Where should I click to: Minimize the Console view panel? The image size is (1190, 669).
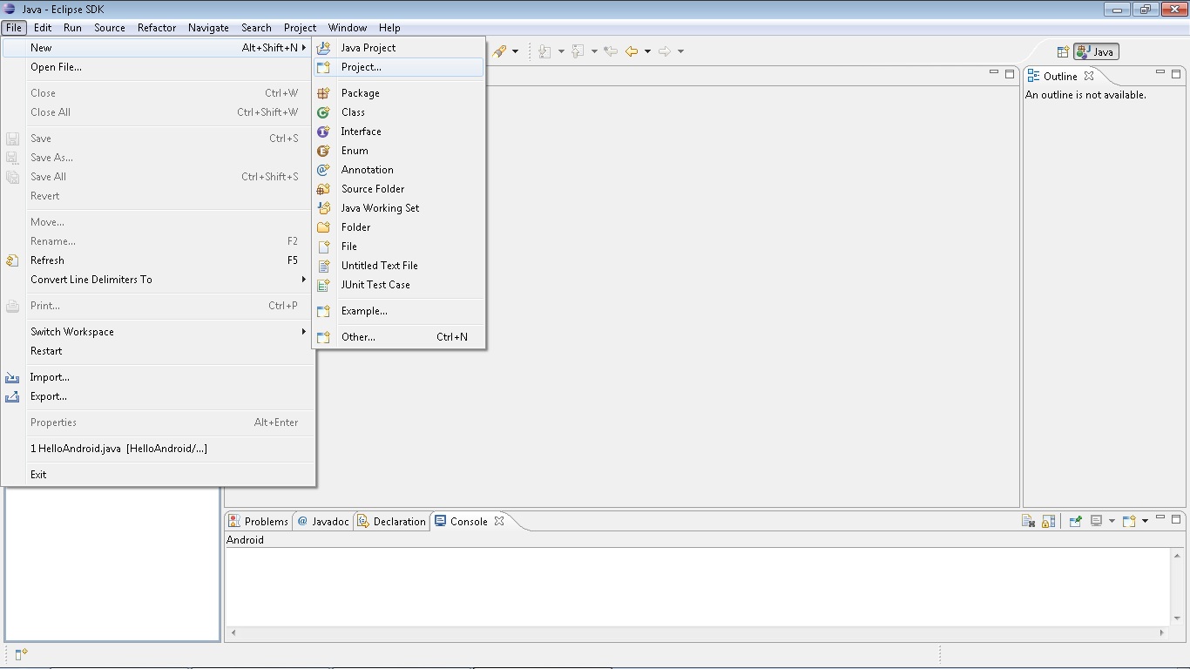click(1160, 518)
